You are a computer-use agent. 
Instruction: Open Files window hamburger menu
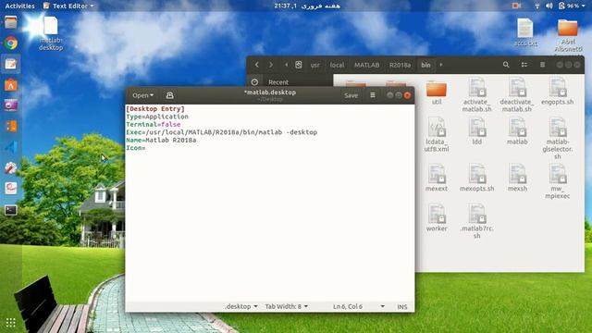[542, 65]
